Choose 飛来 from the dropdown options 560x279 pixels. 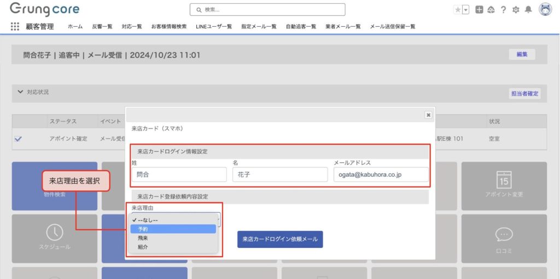143,239
